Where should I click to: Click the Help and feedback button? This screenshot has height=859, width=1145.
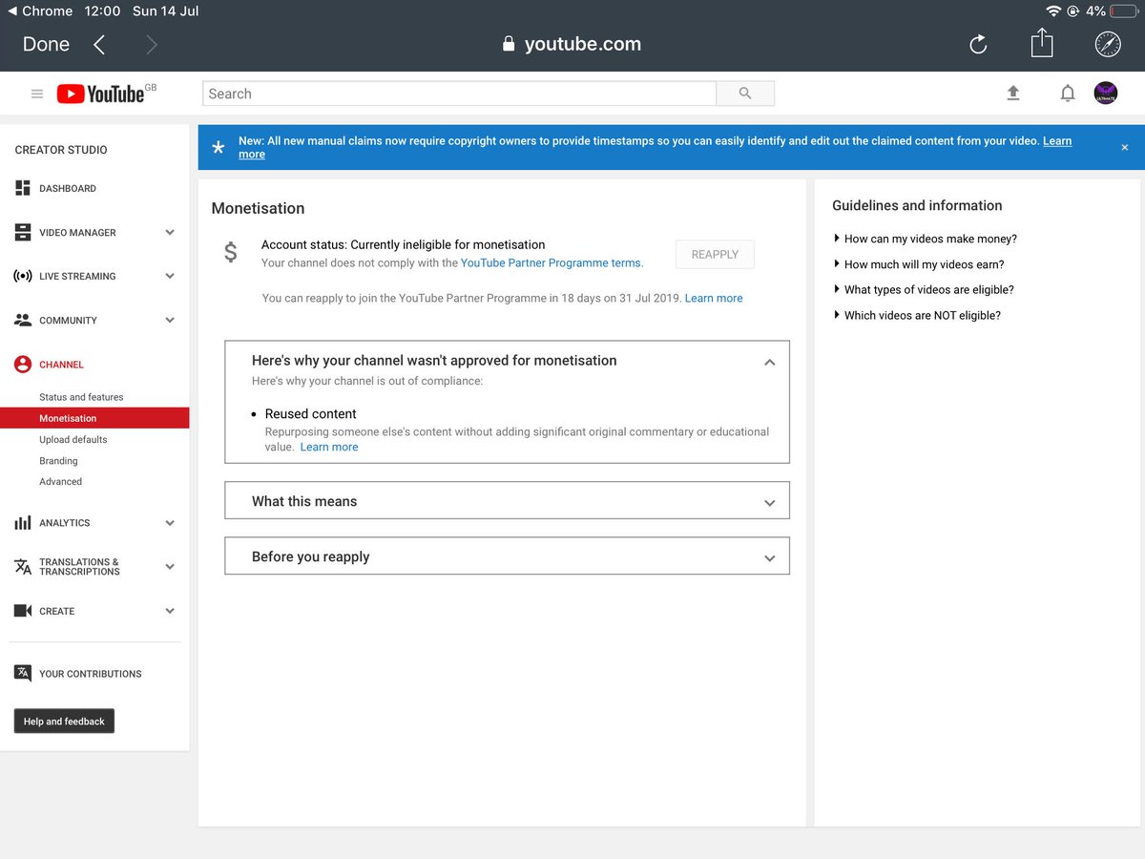coord(64,721)
